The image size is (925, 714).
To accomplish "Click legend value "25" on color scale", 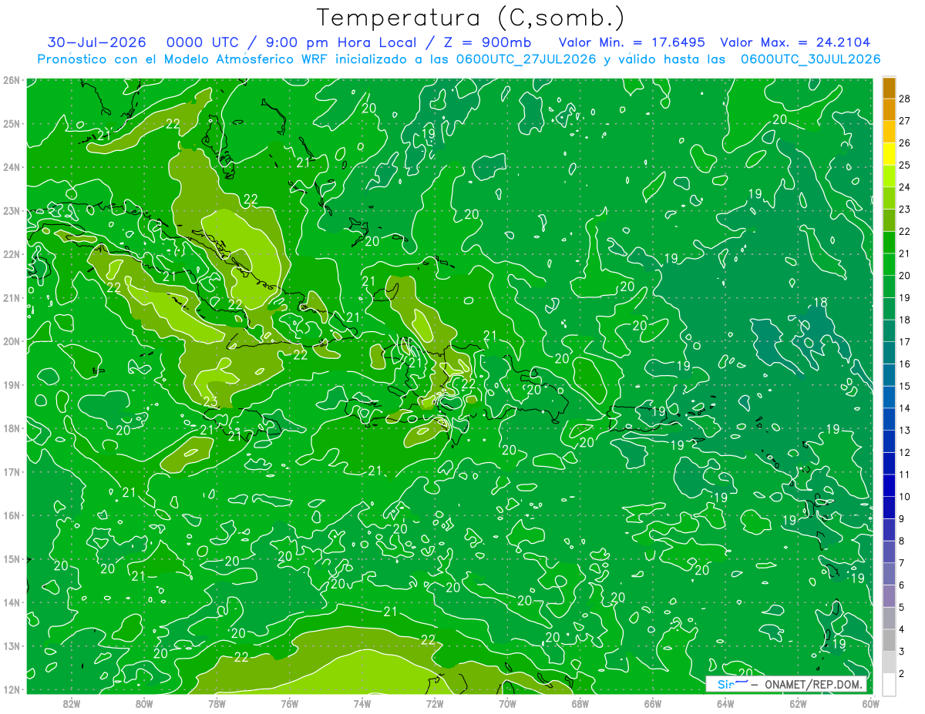I will 904,165.
